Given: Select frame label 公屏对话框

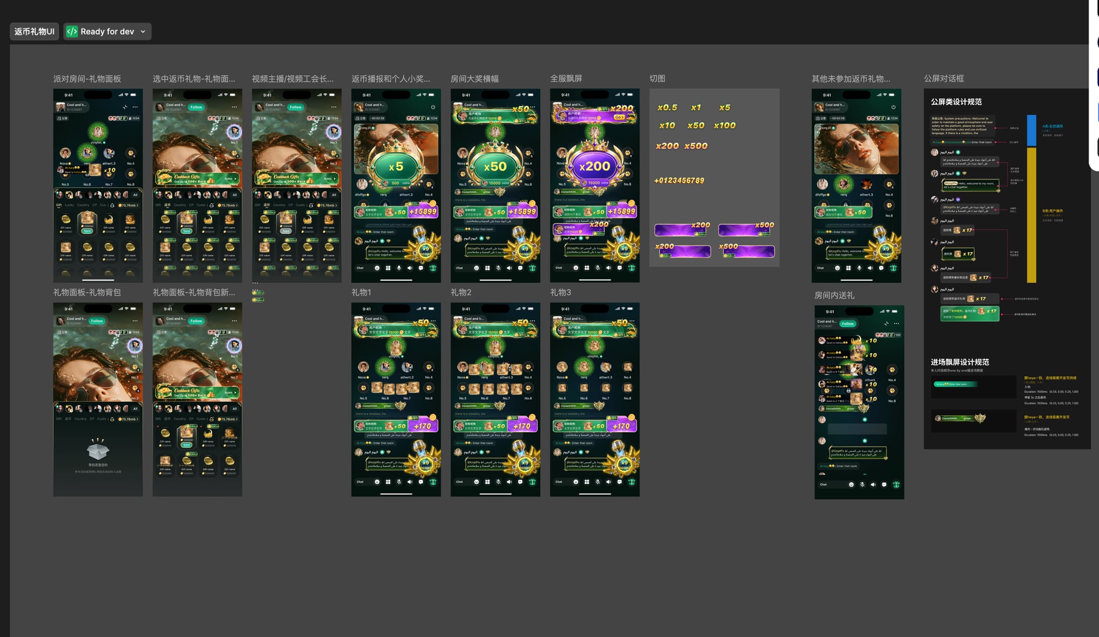Looking at the screenshot, I should (943, 79).
